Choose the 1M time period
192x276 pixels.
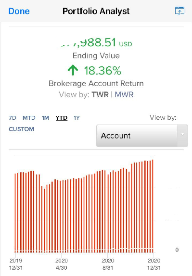click(45, 118)
